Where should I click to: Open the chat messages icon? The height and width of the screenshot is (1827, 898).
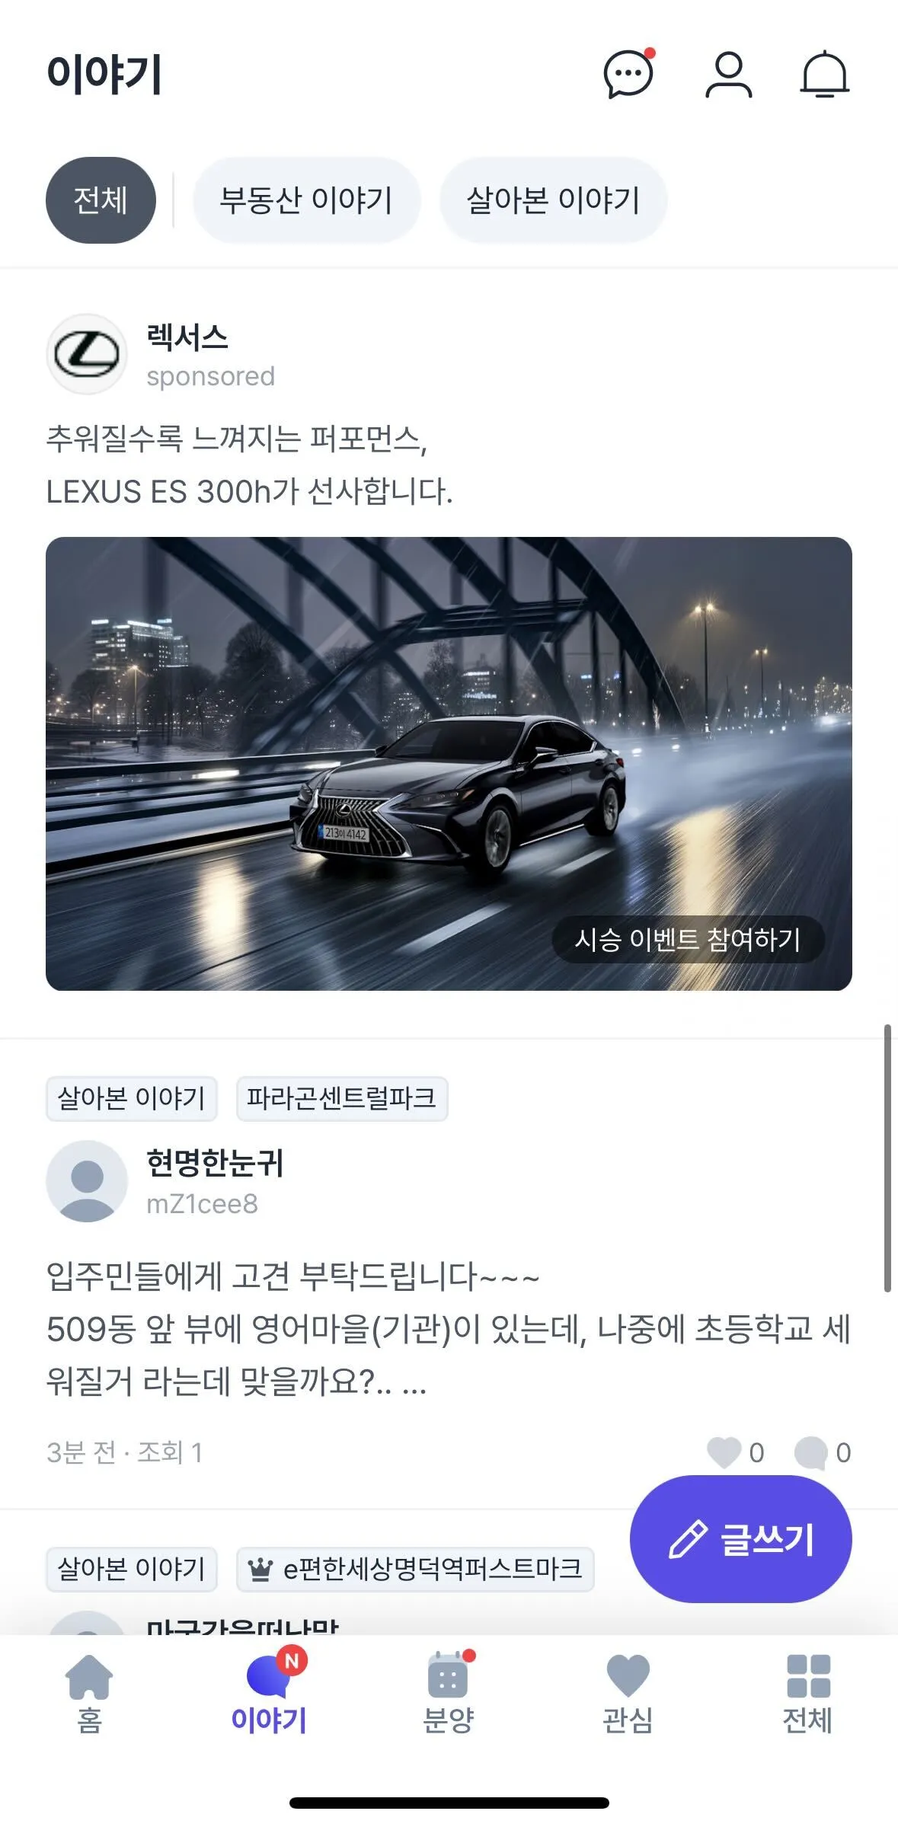point(629,74)
